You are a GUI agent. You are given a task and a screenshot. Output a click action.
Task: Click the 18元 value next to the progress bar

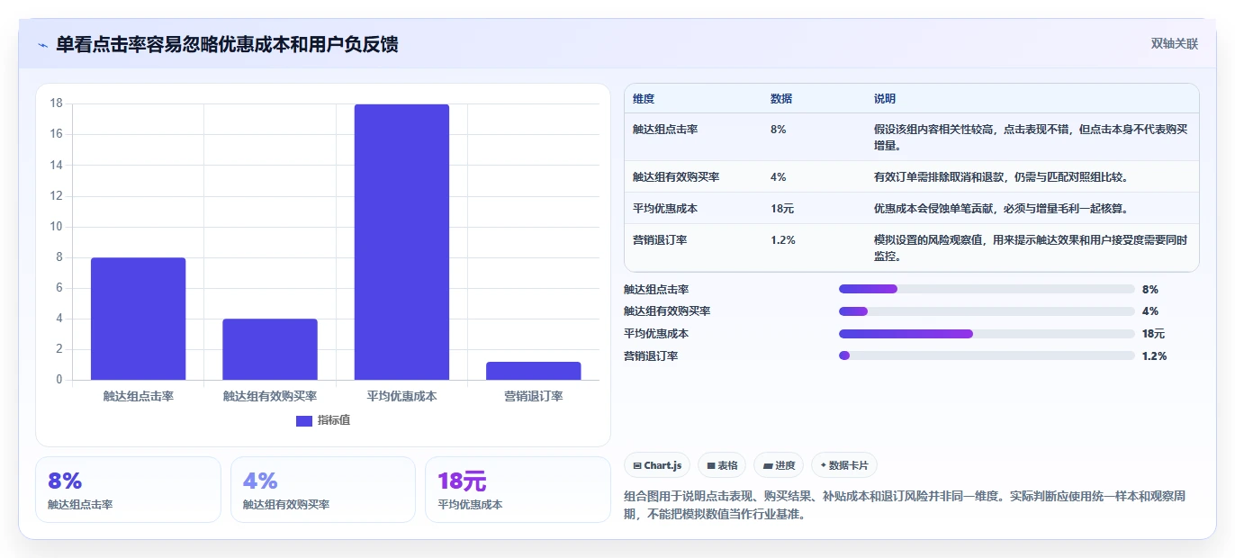tap(1153, 334)
